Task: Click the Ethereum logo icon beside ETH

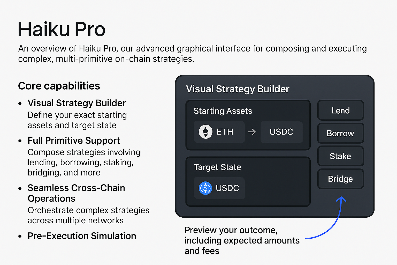Action: click(205, 132)
